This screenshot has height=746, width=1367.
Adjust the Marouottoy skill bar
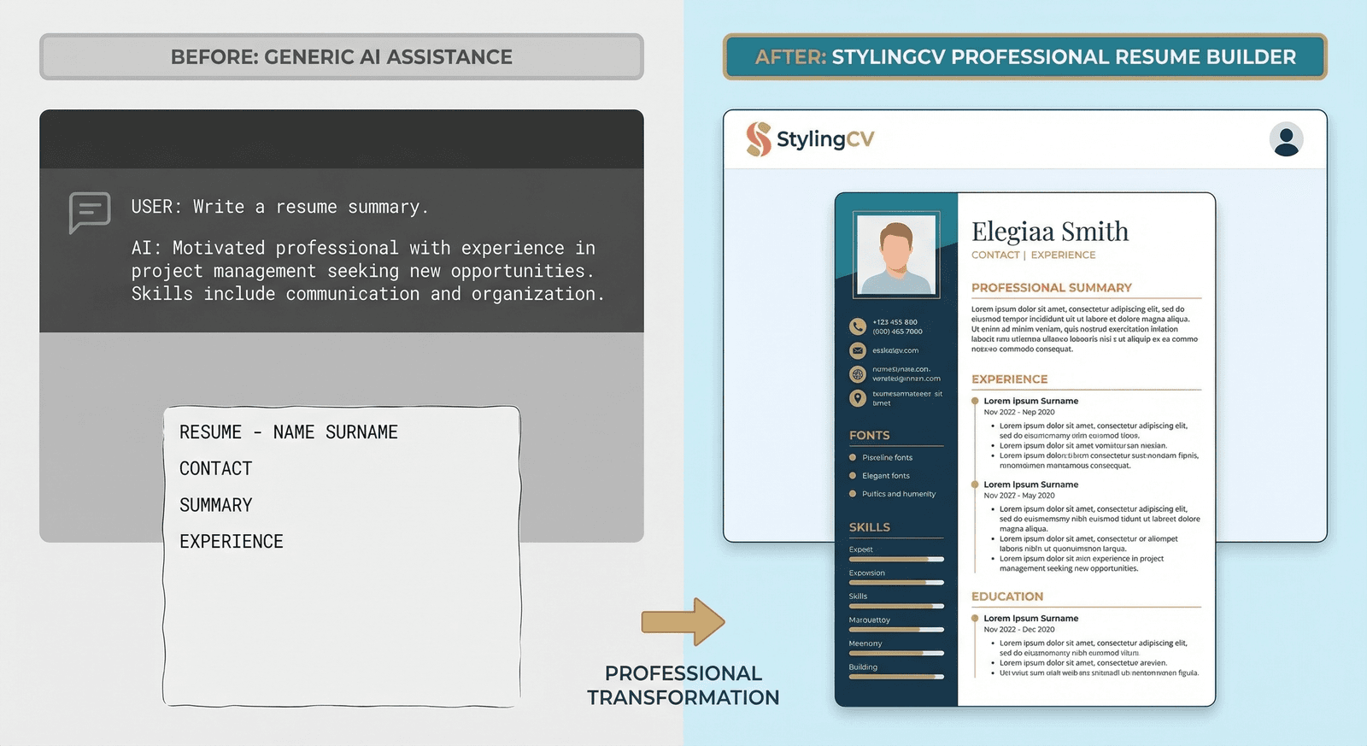pyautogui.click(x=896, y=630)
